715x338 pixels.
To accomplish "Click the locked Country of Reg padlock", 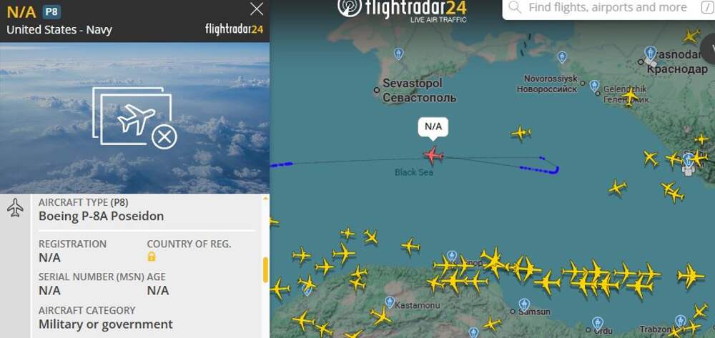I will click(x=152, y=257).
